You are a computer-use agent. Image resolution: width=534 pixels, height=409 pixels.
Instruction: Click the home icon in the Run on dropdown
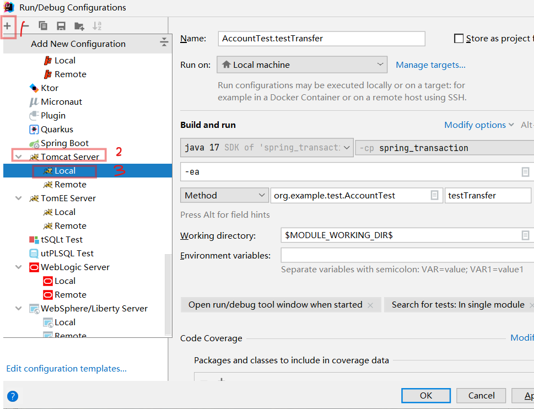tap(226, 64)
